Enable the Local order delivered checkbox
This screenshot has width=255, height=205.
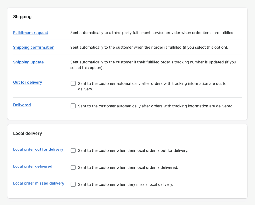click(73, 167)
